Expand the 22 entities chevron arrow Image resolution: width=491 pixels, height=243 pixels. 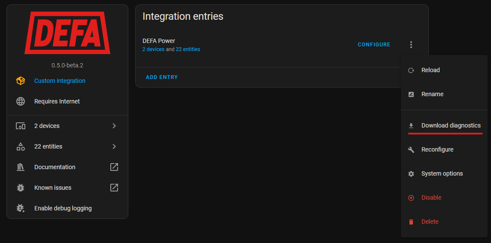(x=114, y=146)
